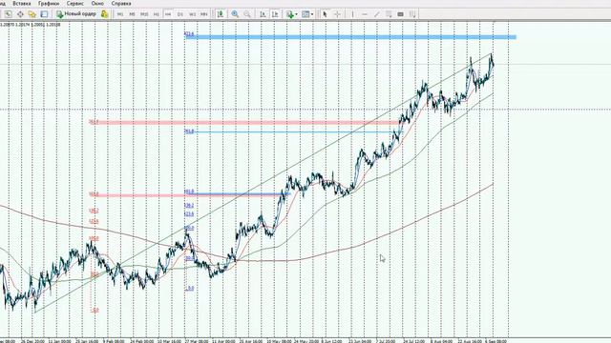The image size is (611, 343).
Task: Switch to MN timeframe
Action: (x=203, y=14)
